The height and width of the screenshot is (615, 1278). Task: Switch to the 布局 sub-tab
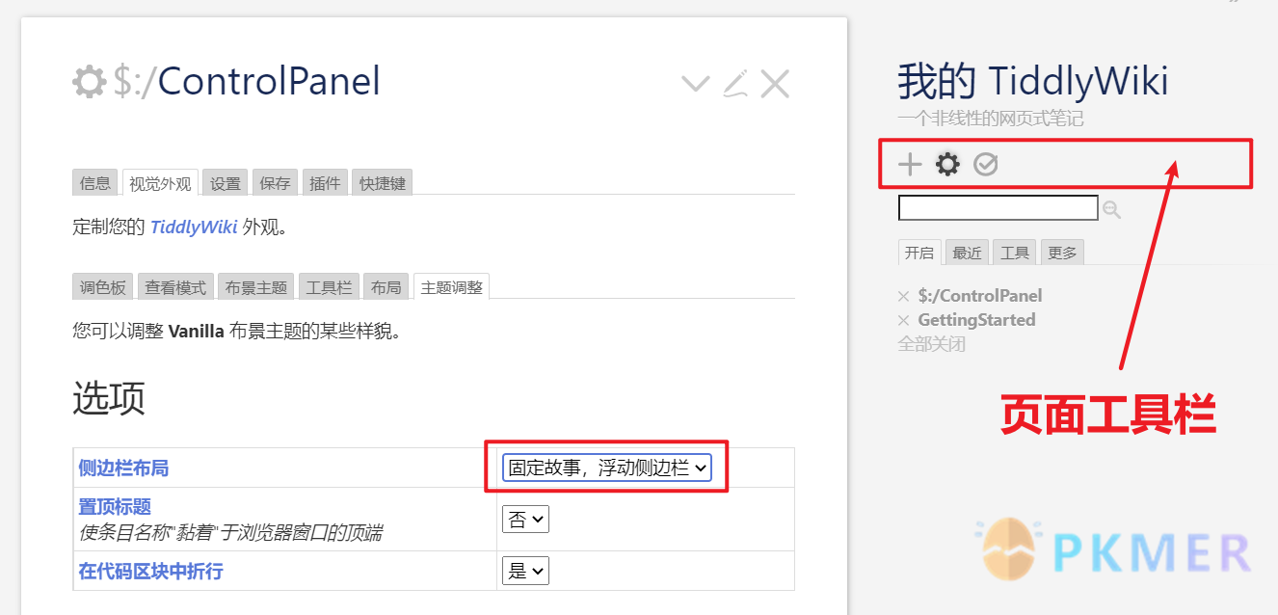coord(386,286)
